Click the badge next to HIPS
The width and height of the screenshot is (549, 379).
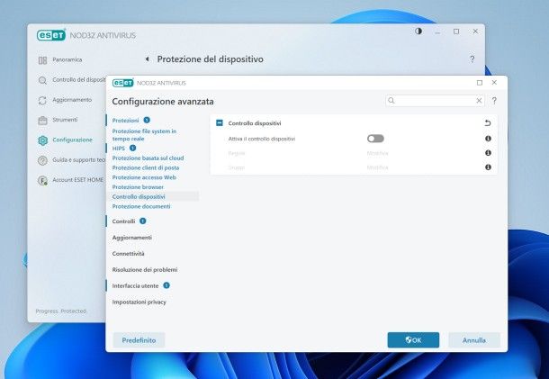click(x=132, y=149)
